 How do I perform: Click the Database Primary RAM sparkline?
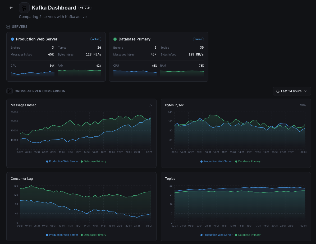click(x=182, y=73)
